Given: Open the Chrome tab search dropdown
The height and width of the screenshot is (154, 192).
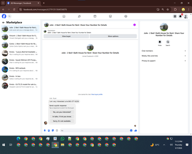Looking at the screenshot, I should point(3,3).
